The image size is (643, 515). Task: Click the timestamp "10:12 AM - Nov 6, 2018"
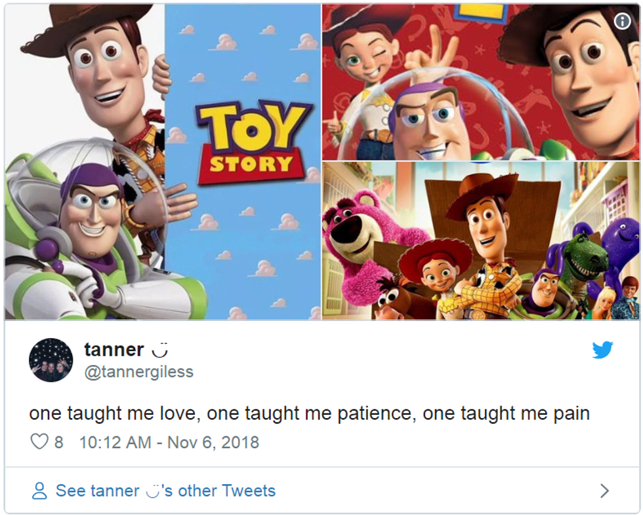[169, 442]
